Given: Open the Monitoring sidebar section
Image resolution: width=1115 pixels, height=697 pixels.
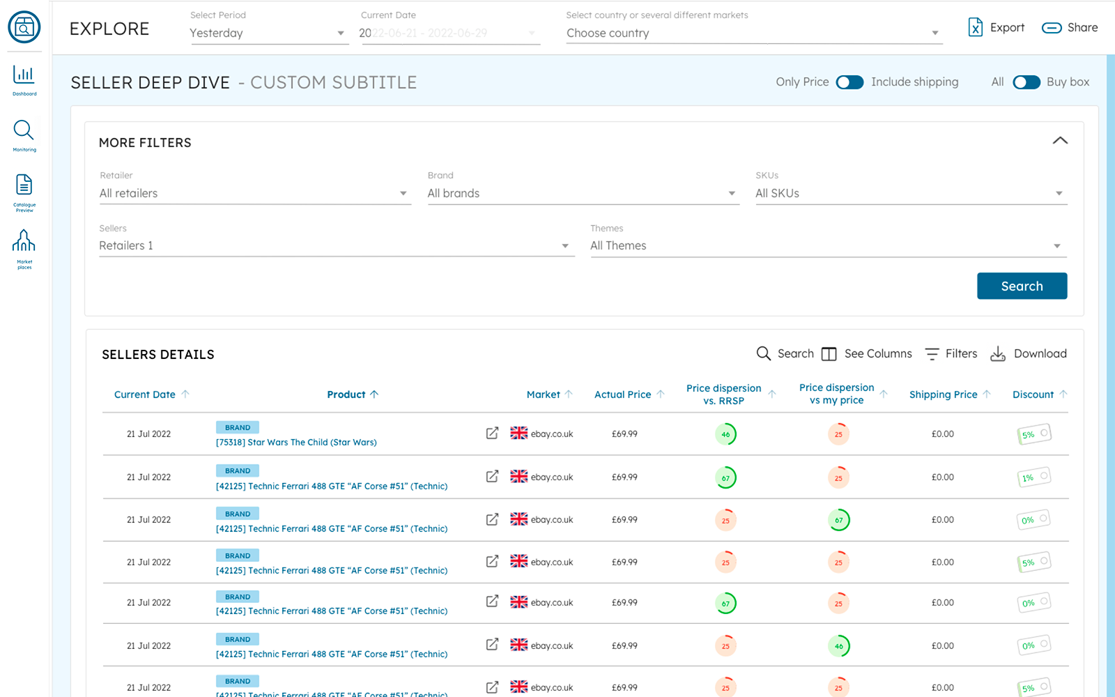Looking at the screenshot, I should click(x=24, y=136).
